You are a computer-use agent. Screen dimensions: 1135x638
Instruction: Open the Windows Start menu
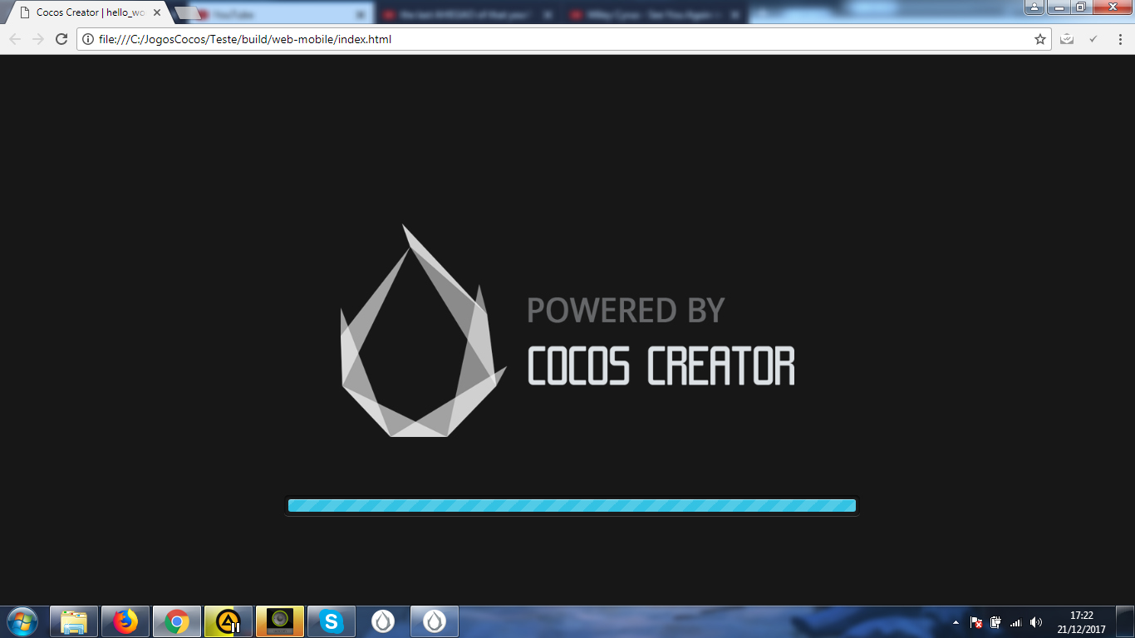point(22,621)
